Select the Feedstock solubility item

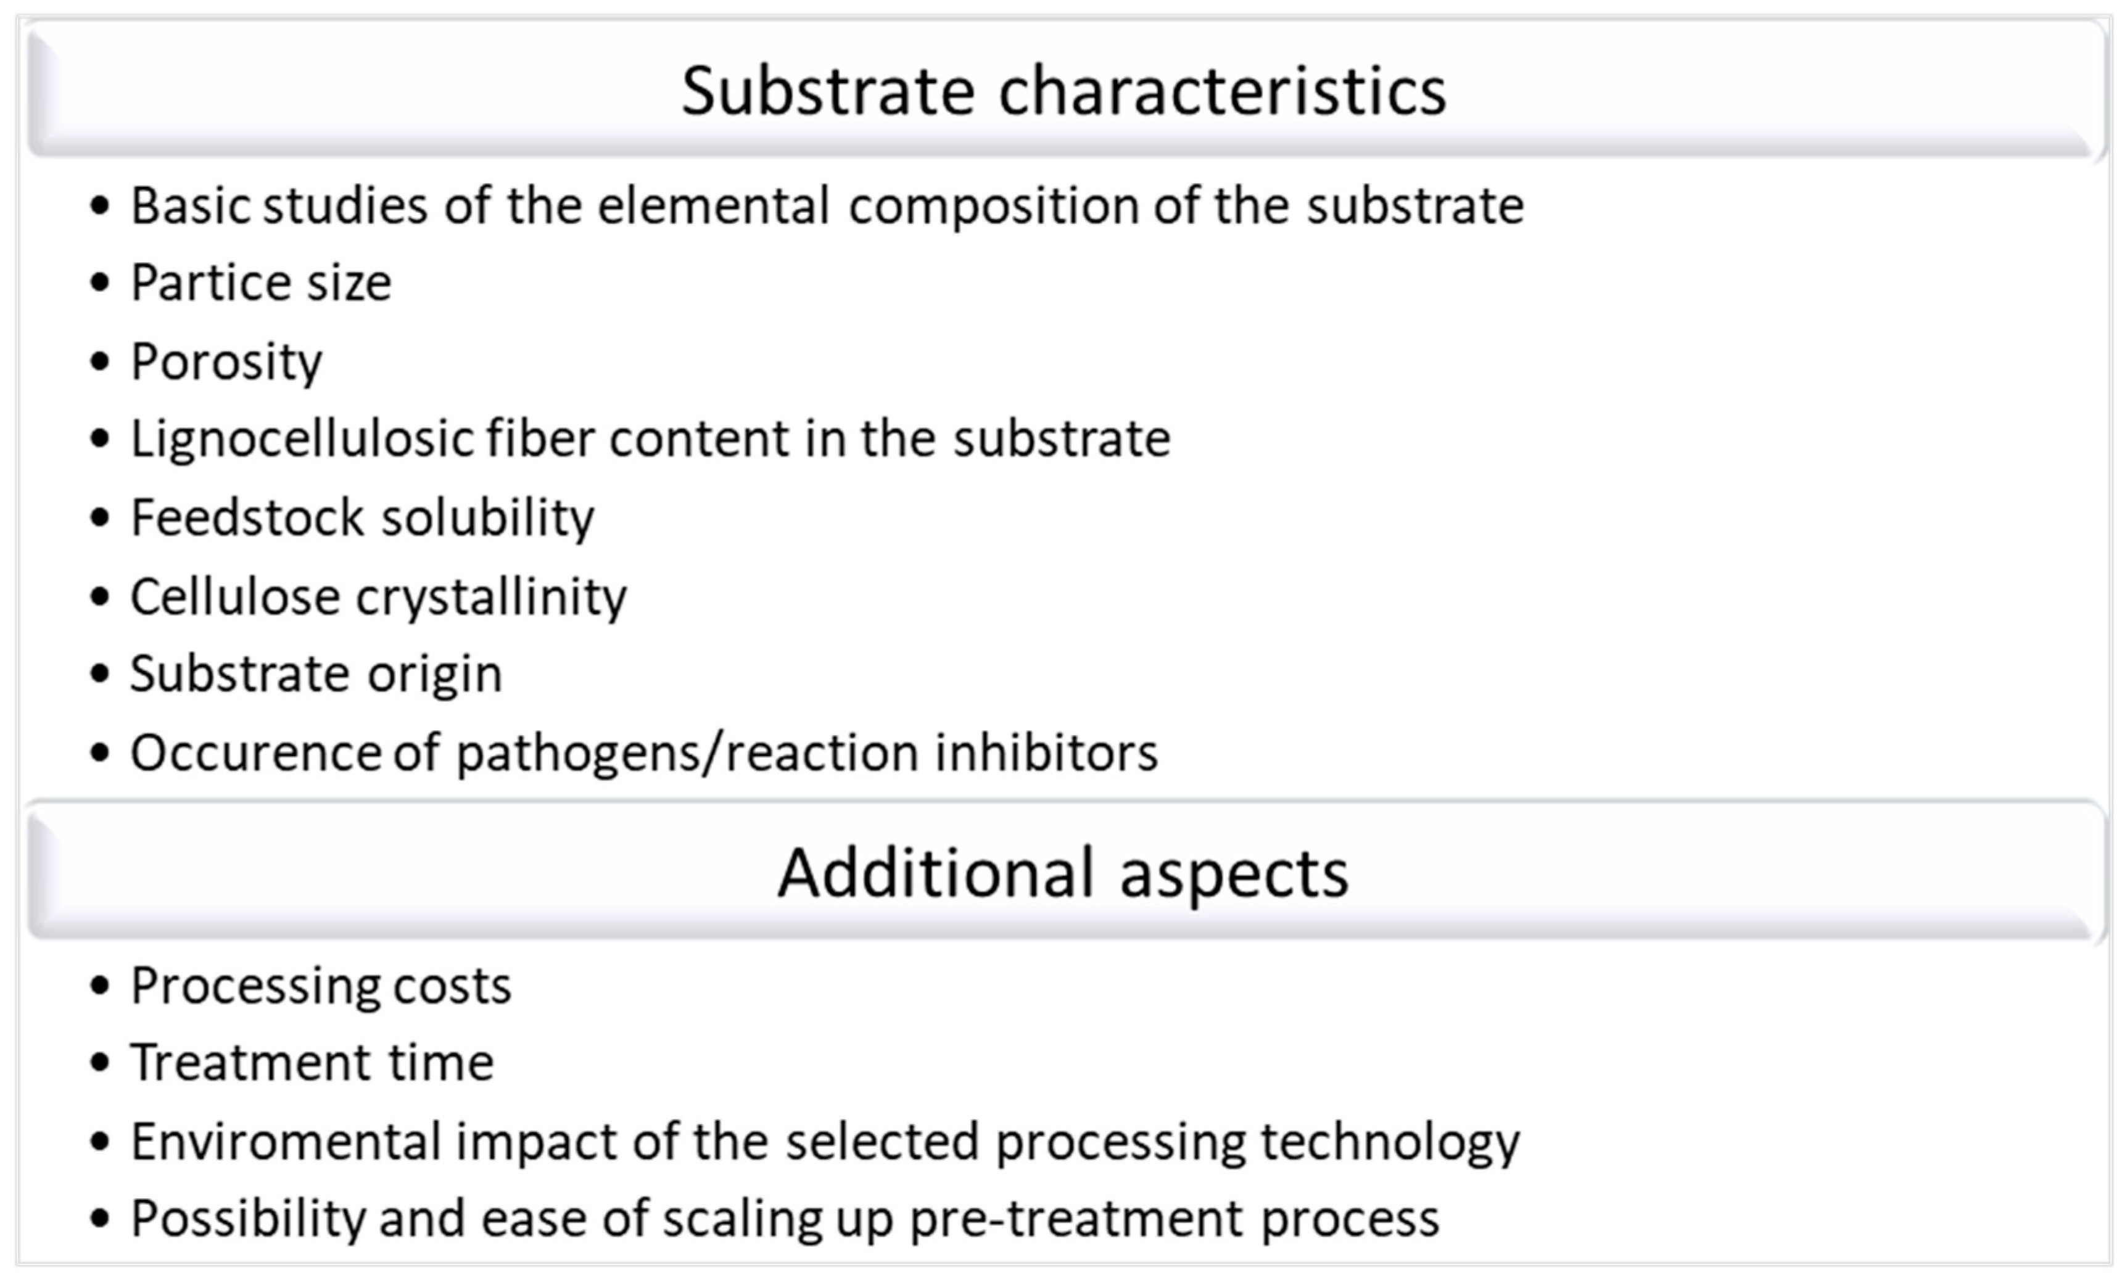click(x=361, y=517)
